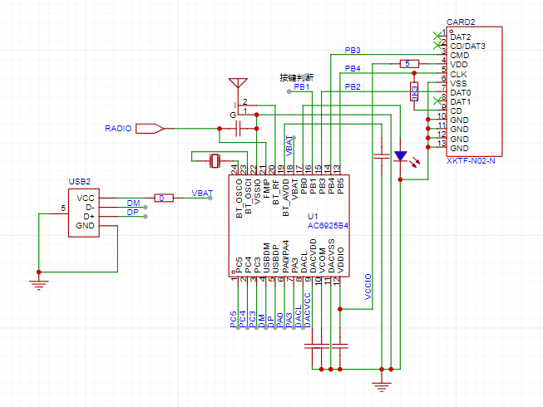
Task: Select the U1 designator label
Action: click(x=313, y=217)
